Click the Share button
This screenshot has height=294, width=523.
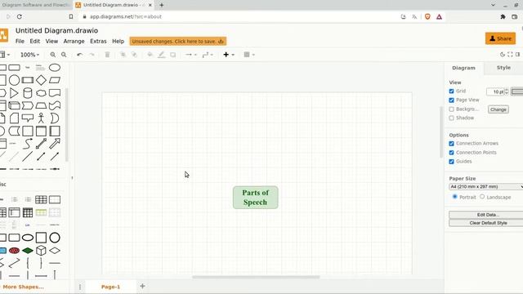click(x=500, y=38)
